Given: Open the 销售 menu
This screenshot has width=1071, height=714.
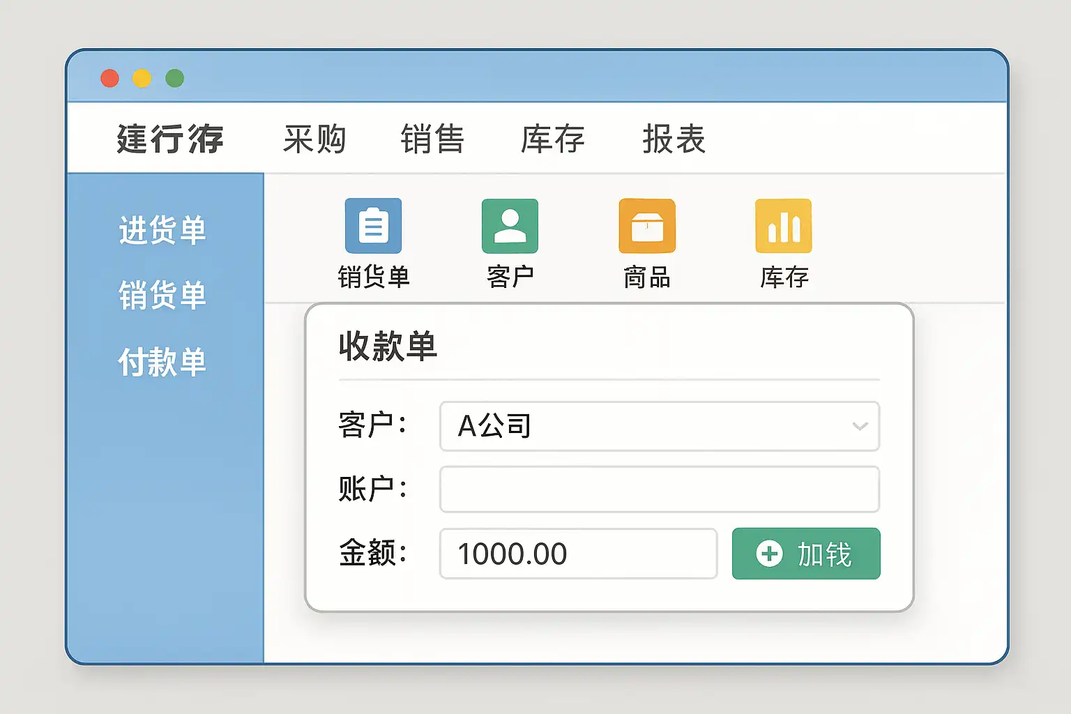Looking at the screenshot, I should [x=433, y=139].
